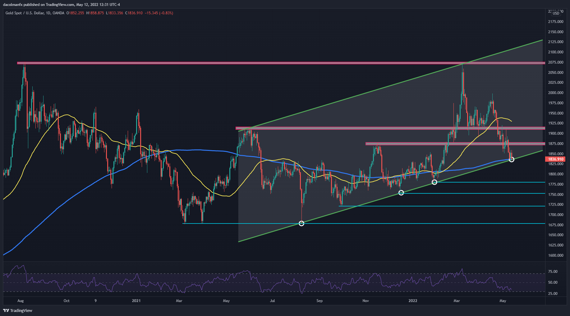The width and height of the screenshot is (570, 316).
Task: Toggle the 1D timeframe label
Action: (47, 13)
